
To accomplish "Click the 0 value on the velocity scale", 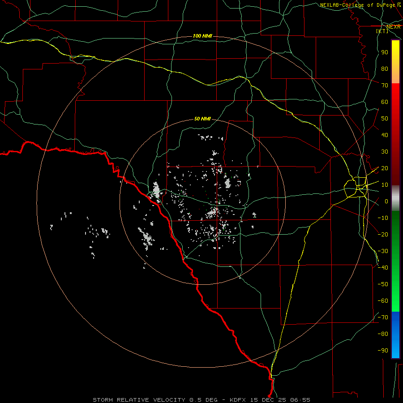I will 386,201.
